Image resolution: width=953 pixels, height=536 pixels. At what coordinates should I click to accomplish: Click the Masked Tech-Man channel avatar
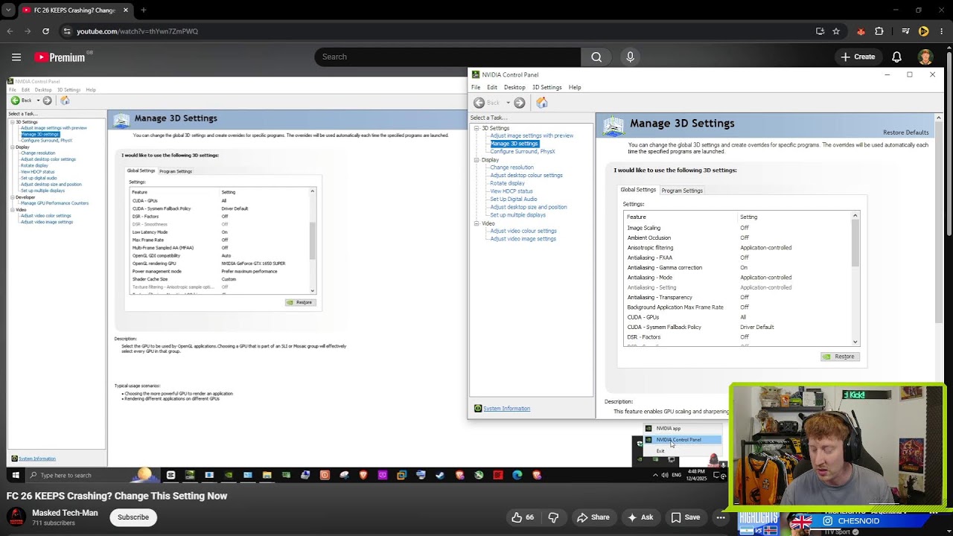(x=16, y=517)
